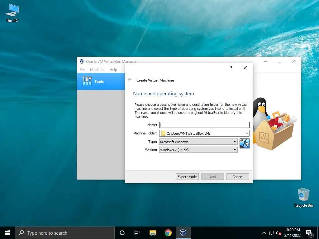This screenshot has width=319, height=239.
Task: Click the Tools screwdriver icon in VirtualBox Manager
Action: [87, 81]
